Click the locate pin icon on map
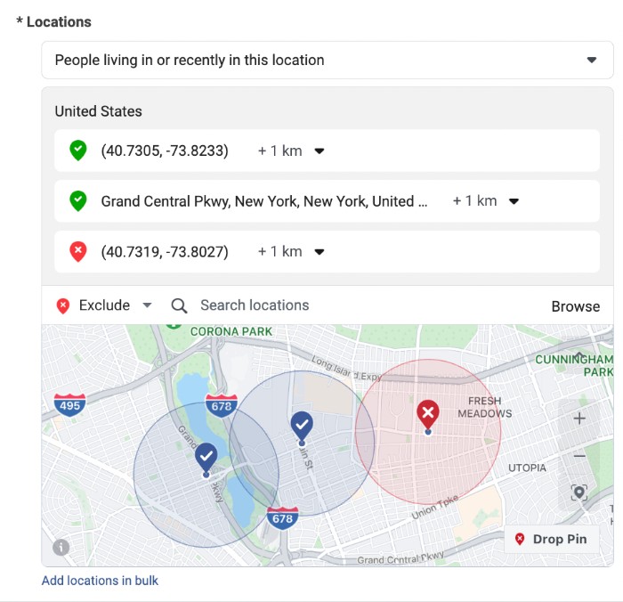 click(579, 492)
